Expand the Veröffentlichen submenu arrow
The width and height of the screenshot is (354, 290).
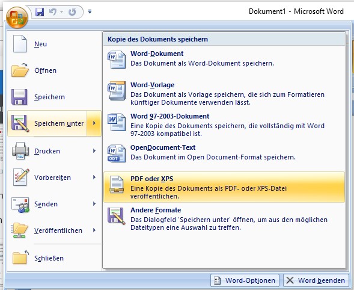tap(94, 230)
